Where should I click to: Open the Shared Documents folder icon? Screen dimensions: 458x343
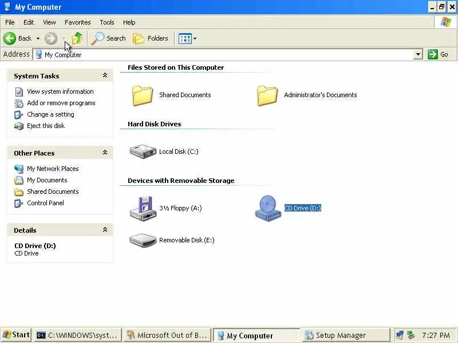(x=142, y=95)
